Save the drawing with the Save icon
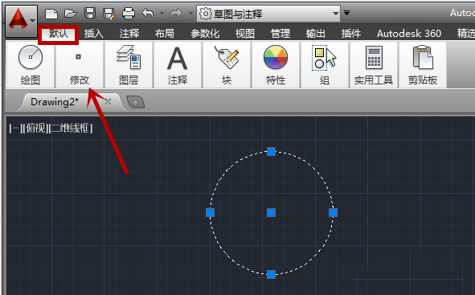The width and height of the screenshot is (475, 295). tap(90, 14)
